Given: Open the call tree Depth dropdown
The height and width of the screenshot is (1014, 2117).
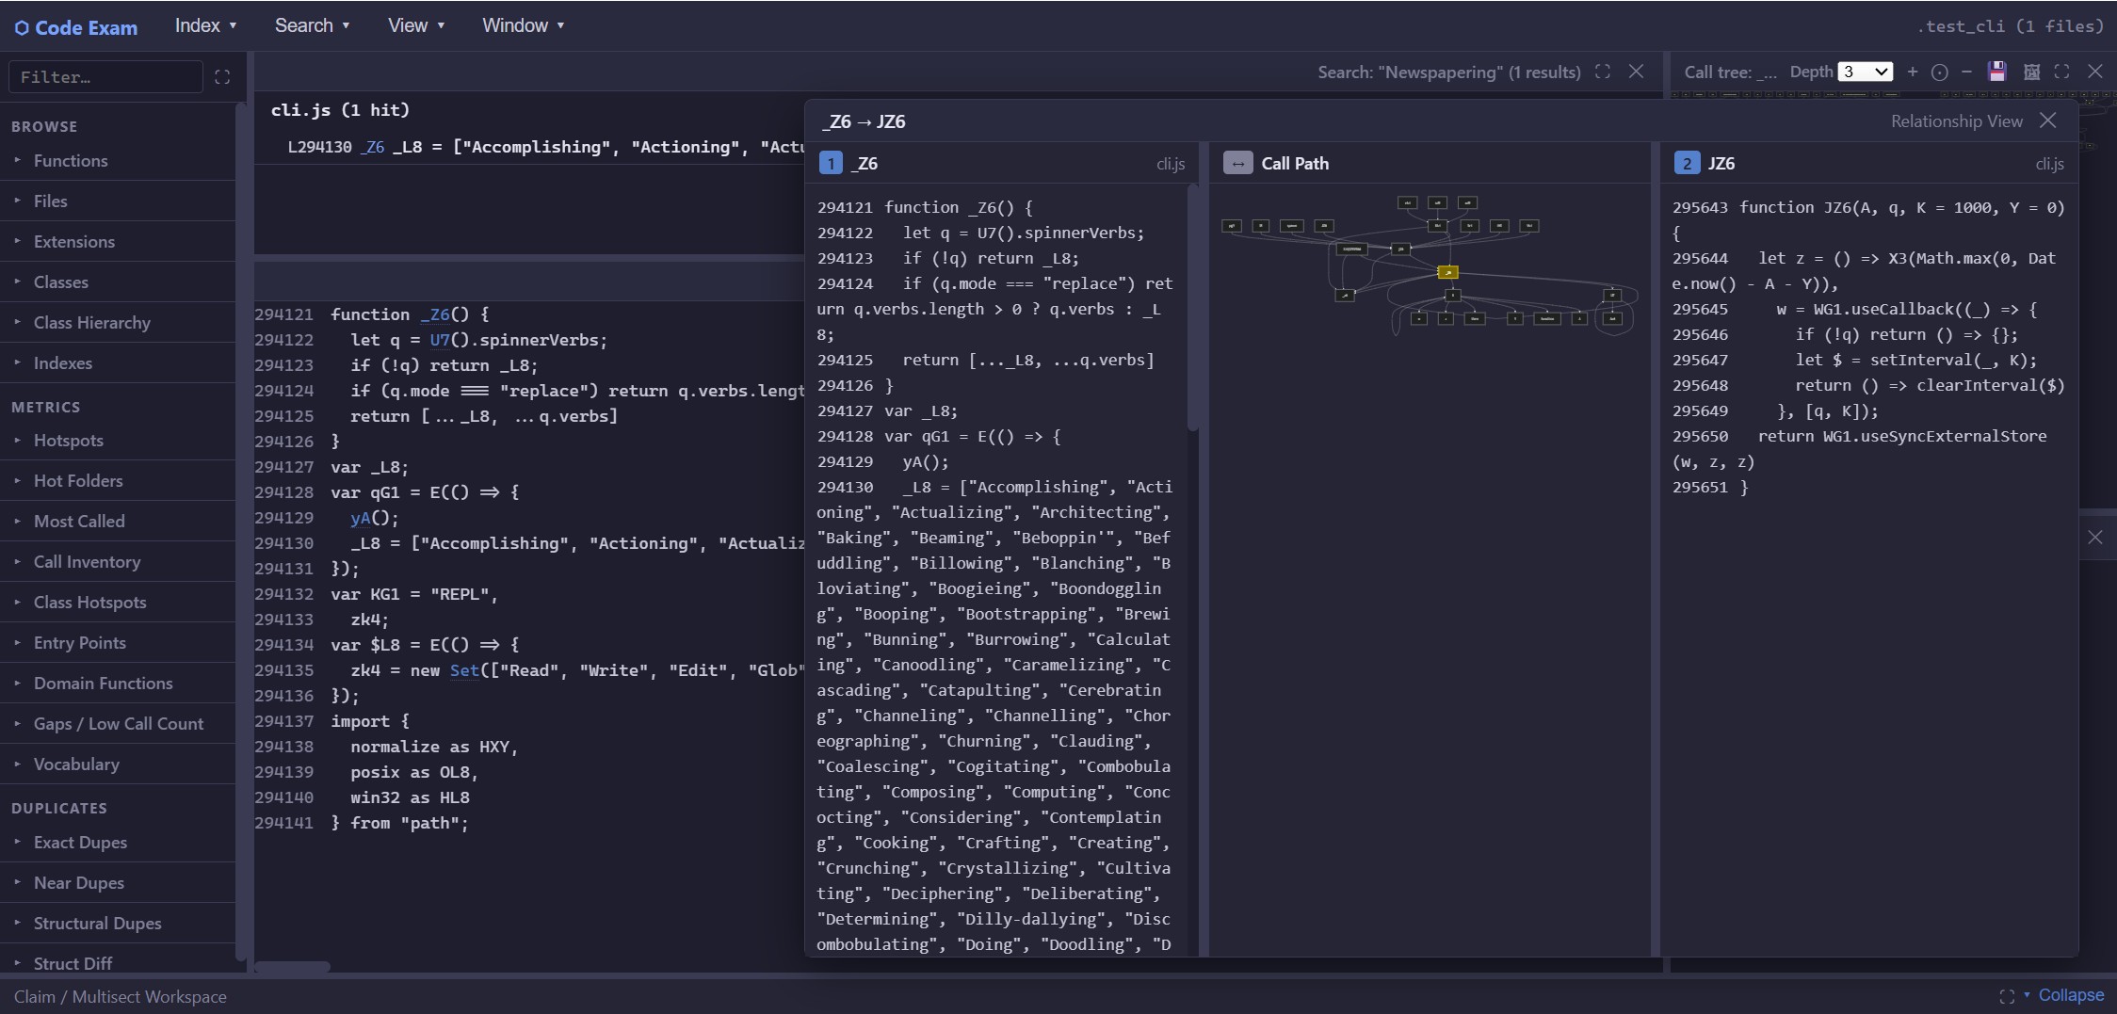Looking at the screenshot, I should tap(1865, 72).
